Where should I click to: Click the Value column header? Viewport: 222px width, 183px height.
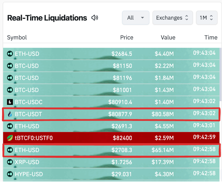point(168,37)
